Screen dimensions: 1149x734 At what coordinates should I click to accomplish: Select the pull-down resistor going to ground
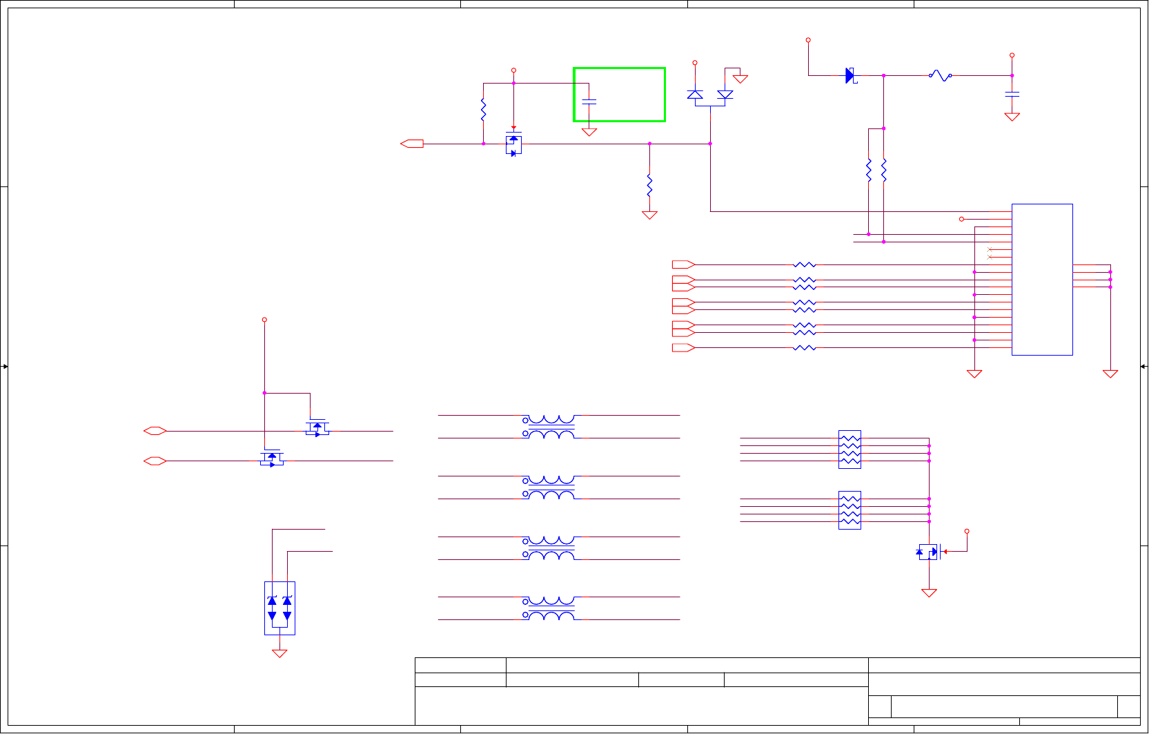(x=649, y=185)
